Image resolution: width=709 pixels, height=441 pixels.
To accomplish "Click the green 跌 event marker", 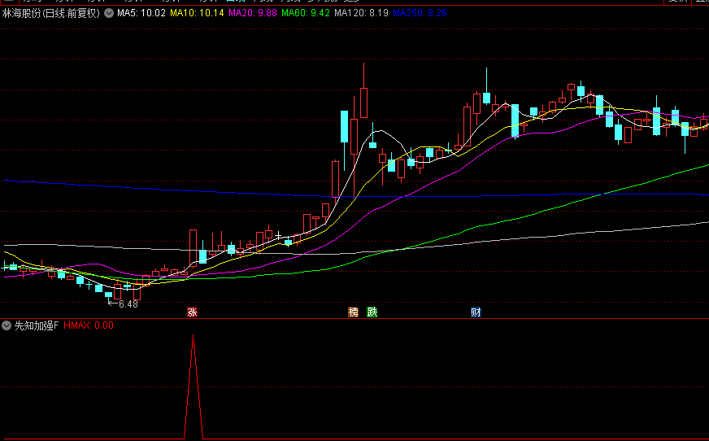I will point(372,312).
